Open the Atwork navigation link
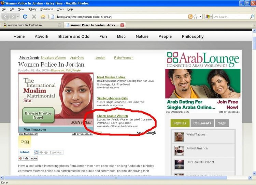 click(x=41, y=37)
